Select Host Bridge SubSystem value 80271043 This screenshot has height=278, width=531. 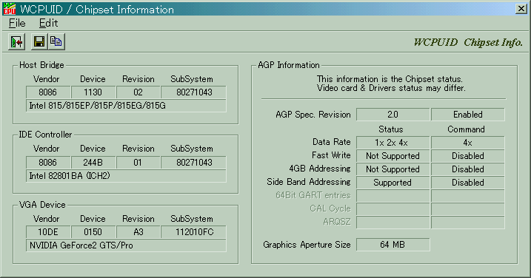pyautogui.click(x=194, y=92)
